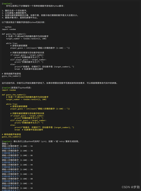This screenshot has width=141, height=191.
Task: Click the yellow comment '# 判断玩家的猜测与目标数字的关系'
Action: (27, 113)
